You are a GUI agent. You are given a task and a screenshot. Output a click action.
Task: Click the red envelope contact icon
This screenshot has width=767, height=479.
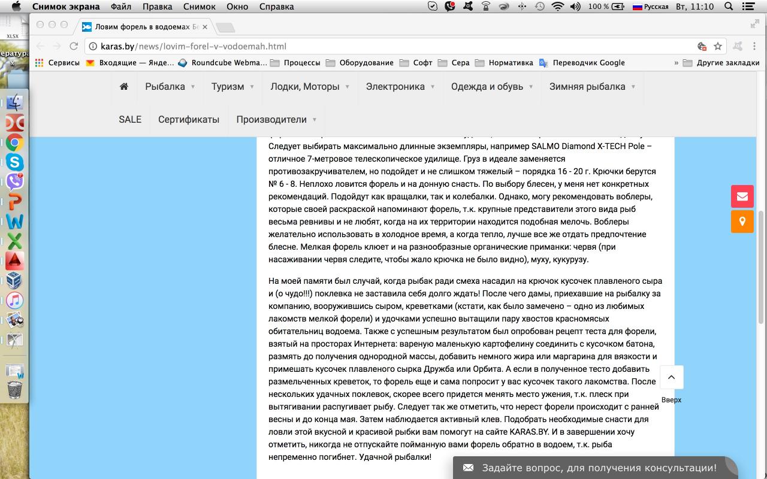click(742, 196)
